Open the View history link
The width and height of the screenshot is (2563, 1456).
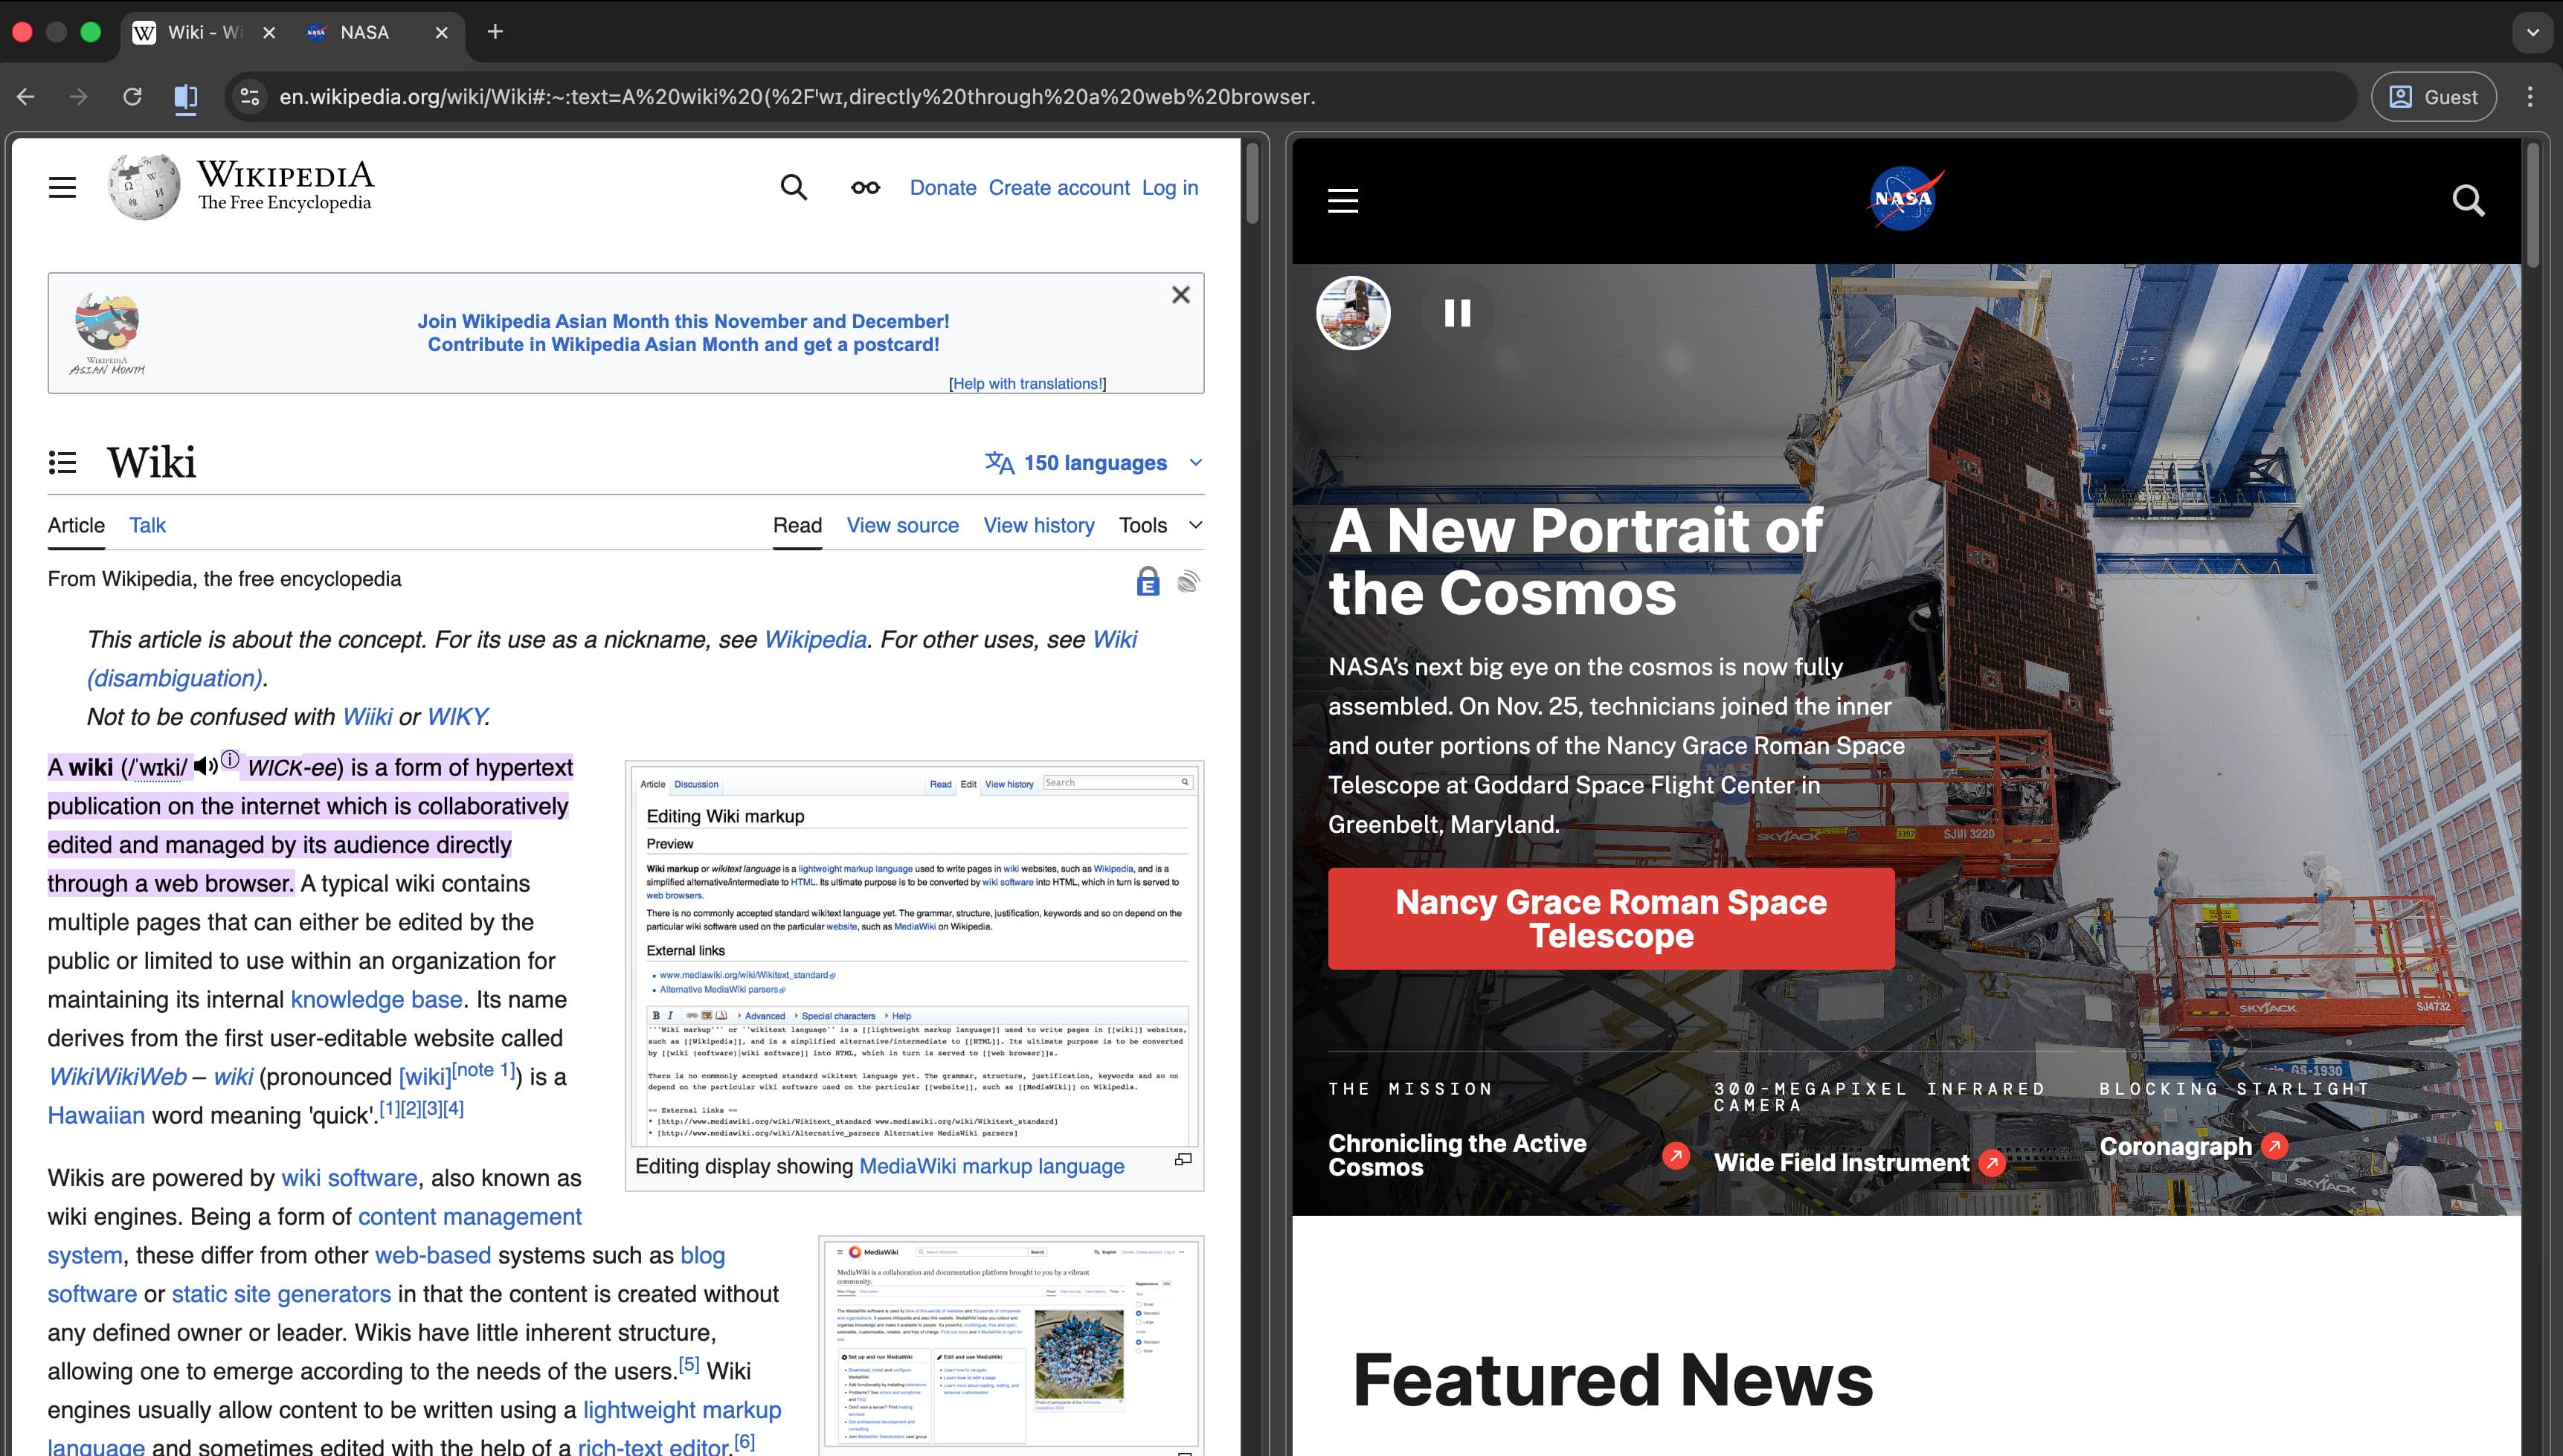click(x=1038, y=525)
